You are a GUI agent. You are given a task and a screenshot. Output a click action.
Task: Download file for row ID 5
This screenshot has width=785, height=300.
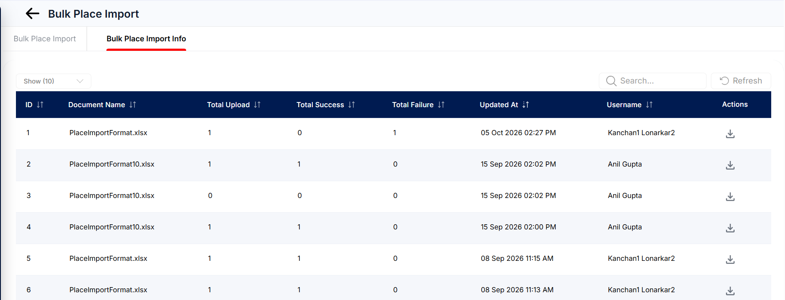[730, 260]
